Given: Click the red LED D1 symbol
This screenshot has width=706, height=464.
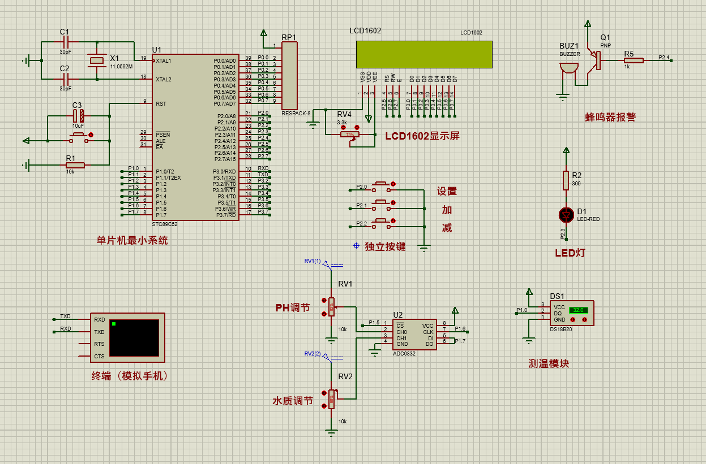Looking at the screenshot, I should click(x=565, y=214).
